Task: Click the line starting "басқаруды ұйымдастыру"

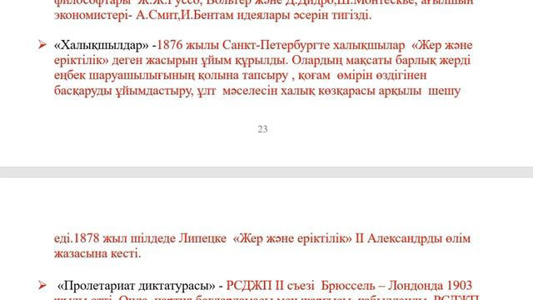Action: point(257,91)
